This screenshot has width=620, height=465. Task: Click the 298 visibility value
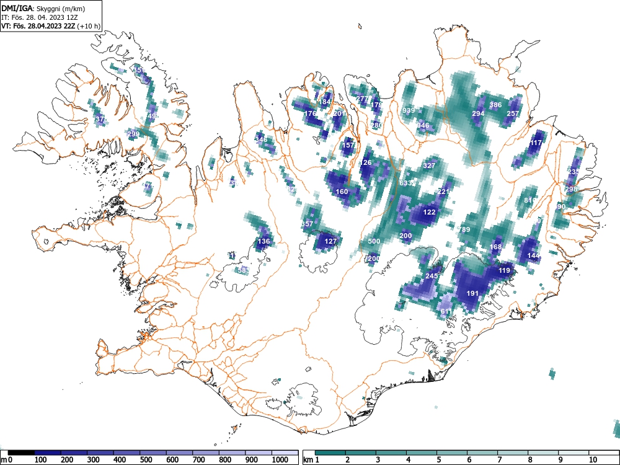pyautogui.click(x=571, y=189)
